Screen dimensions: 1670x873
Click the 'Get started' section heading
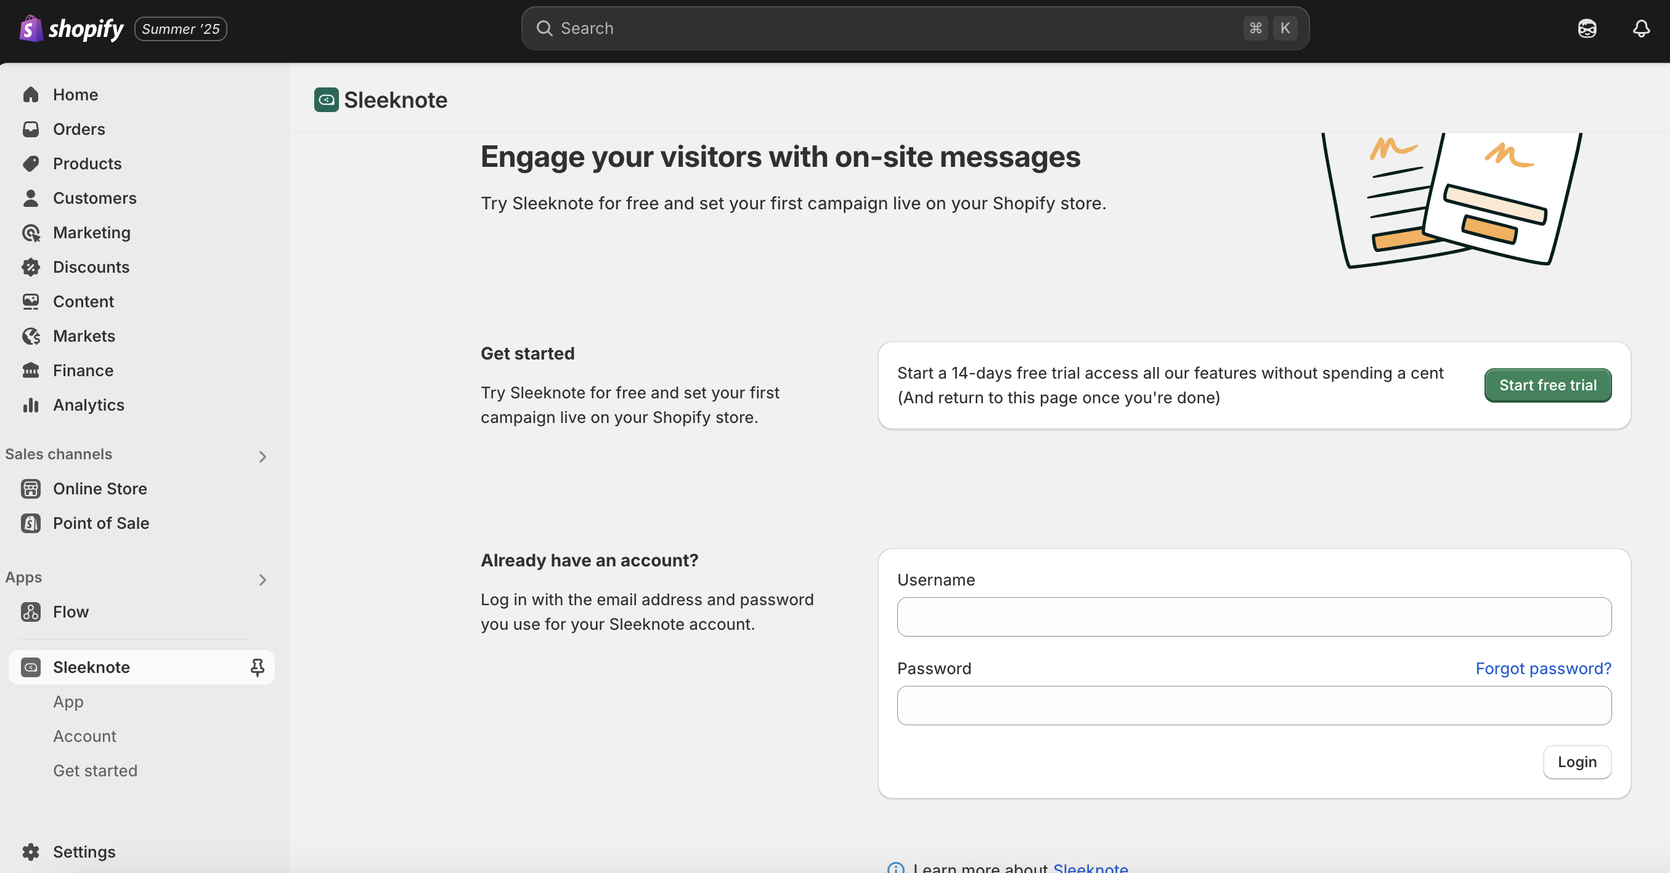point(527,353)
